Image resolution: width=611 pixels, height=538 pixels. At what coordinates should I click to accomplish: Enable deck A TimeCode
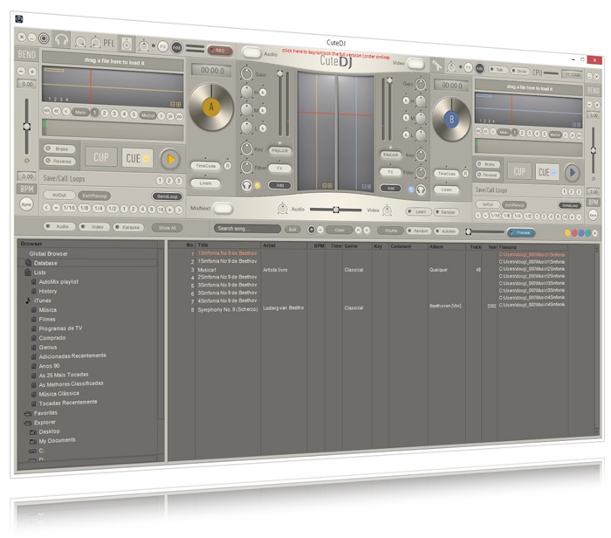click(x=205, y=166)
